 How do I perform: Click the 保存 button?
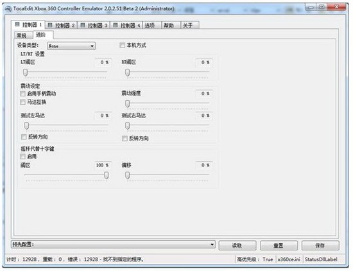tap(320, 245)
